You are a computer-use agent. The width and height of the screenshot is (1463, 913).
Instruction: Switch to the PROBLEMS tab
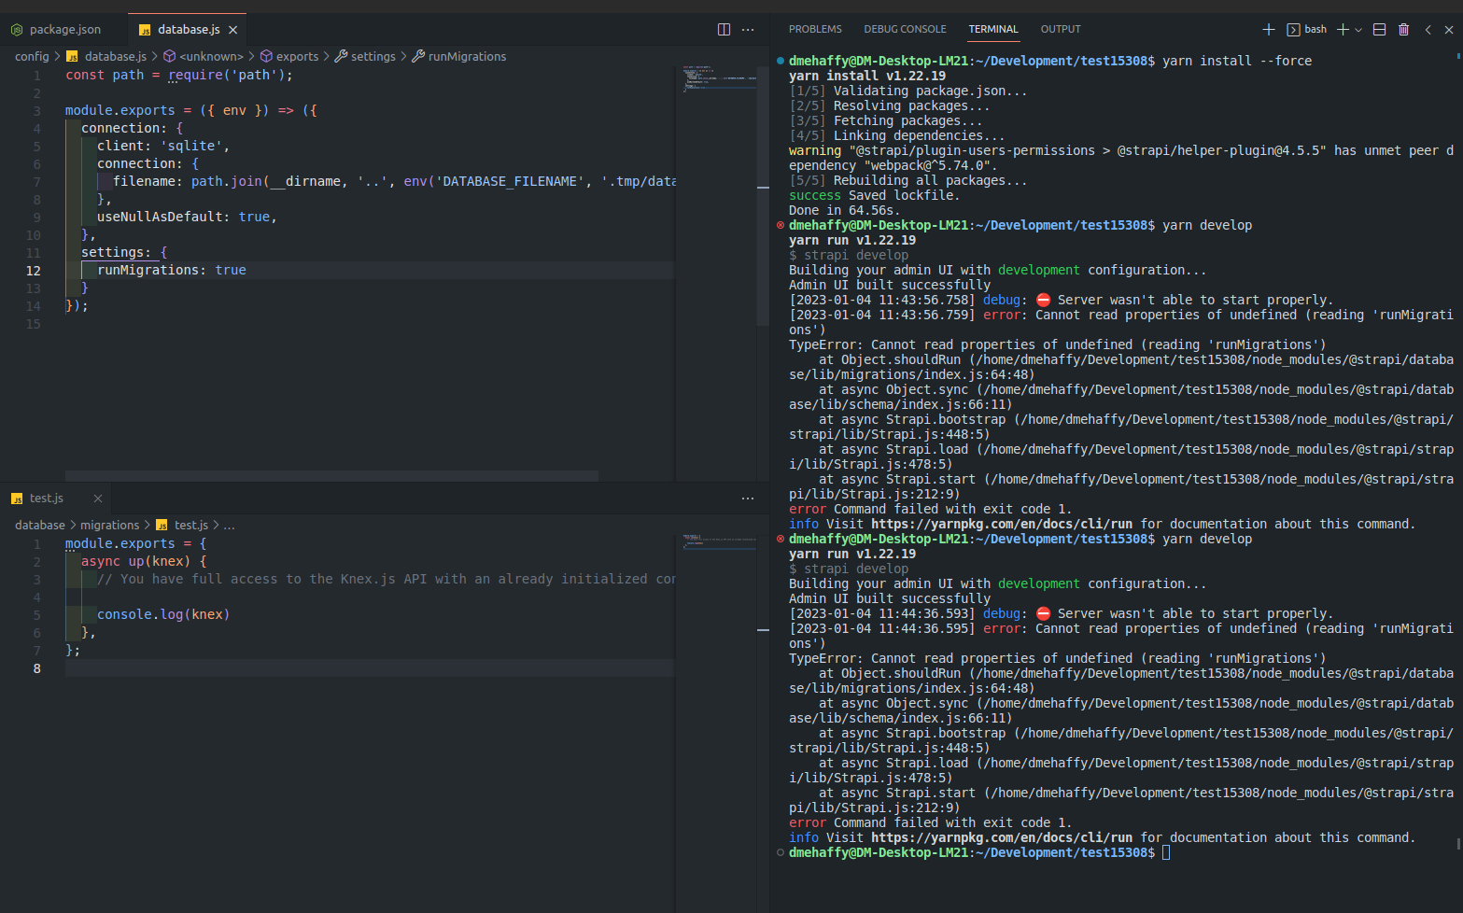coord(814,29)
